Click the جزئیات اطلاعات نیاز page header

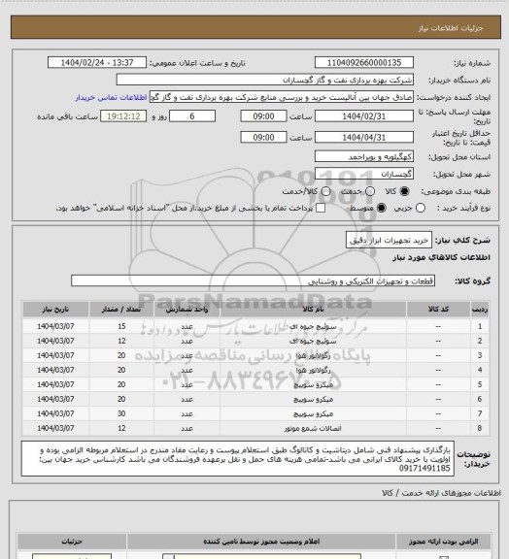click(x=450, y=28)
